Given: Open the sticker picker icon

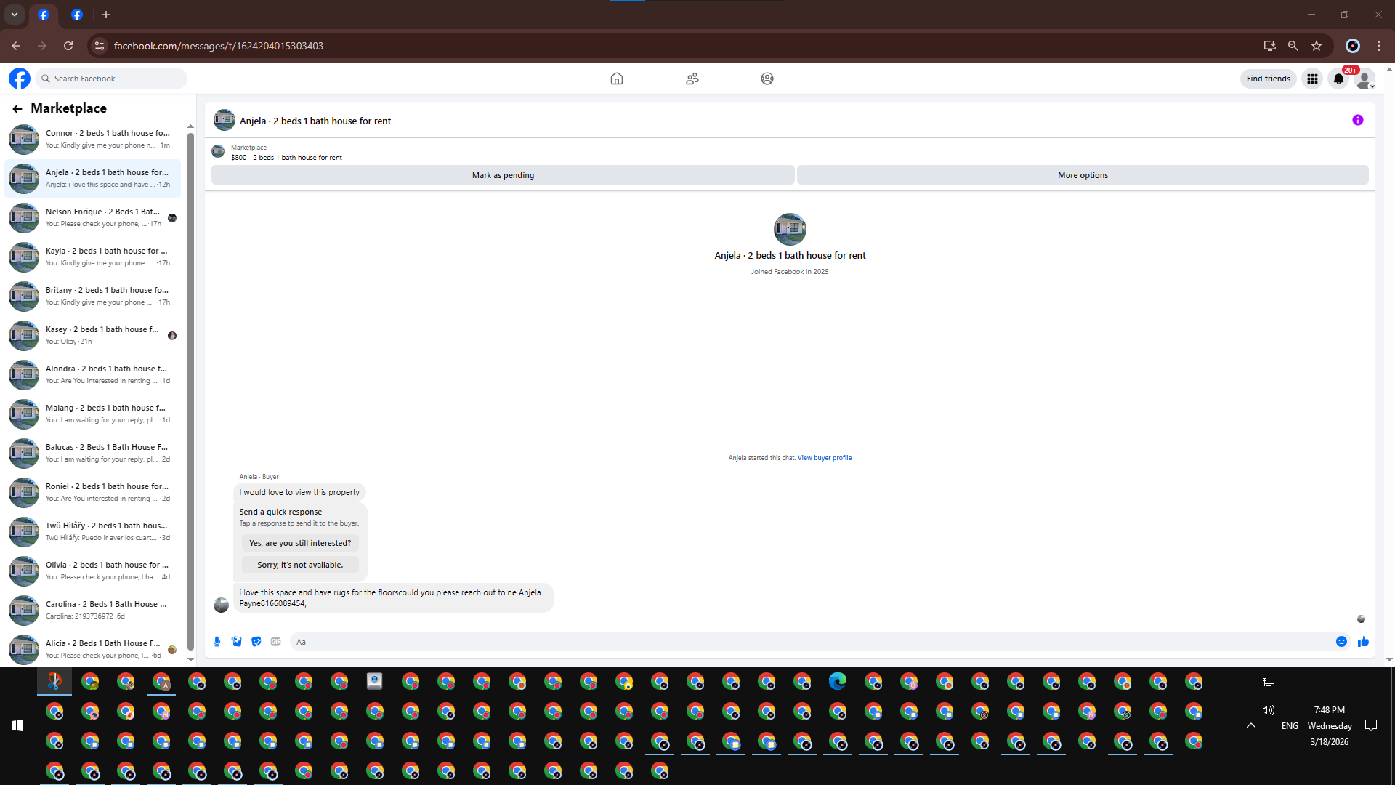Looking at the screenshot, I should coord(256,641).
